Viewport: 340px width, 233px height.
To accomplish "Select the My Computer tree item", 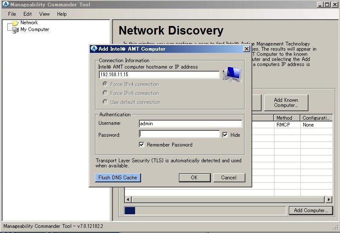I will 35,29.
